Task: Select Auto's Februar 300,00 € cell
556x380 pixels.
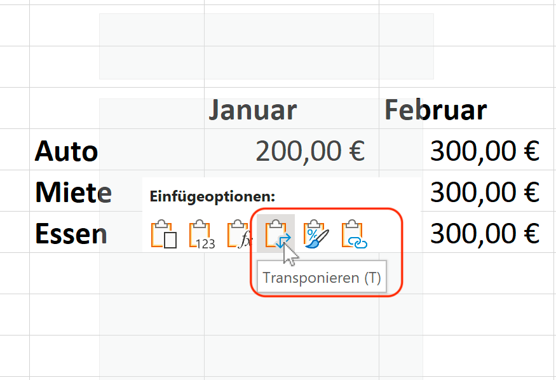Action: 467,149
